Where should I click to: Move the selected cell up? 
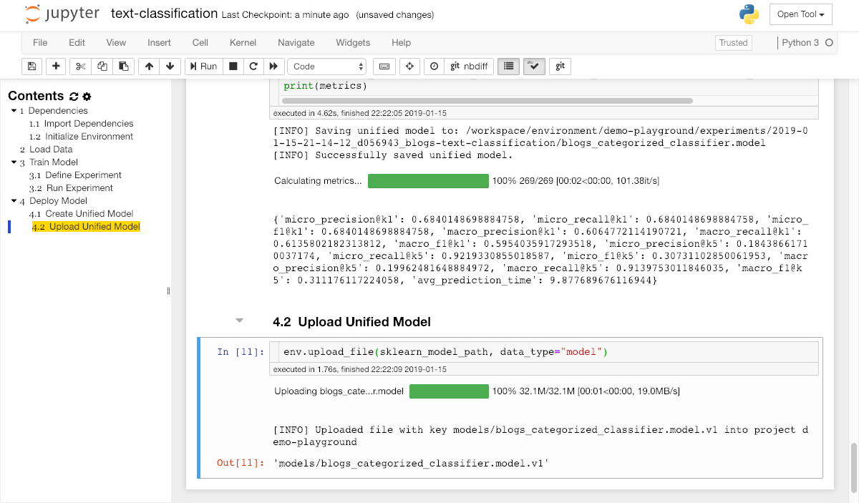click(x=149, y=67)
